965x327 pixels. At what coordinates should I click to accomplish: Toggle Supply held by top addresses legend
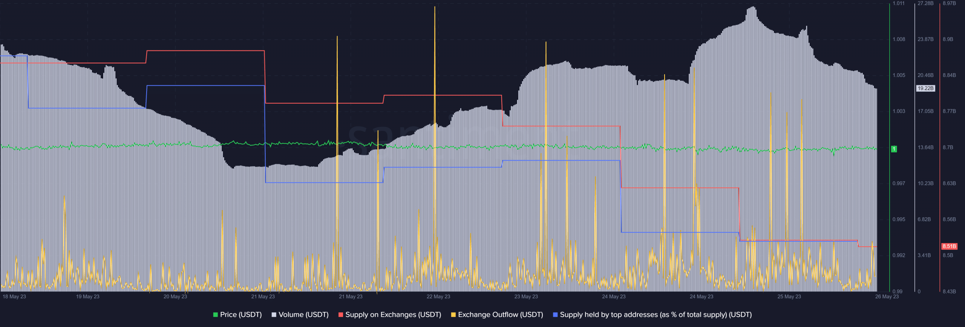tap(652, 315)
